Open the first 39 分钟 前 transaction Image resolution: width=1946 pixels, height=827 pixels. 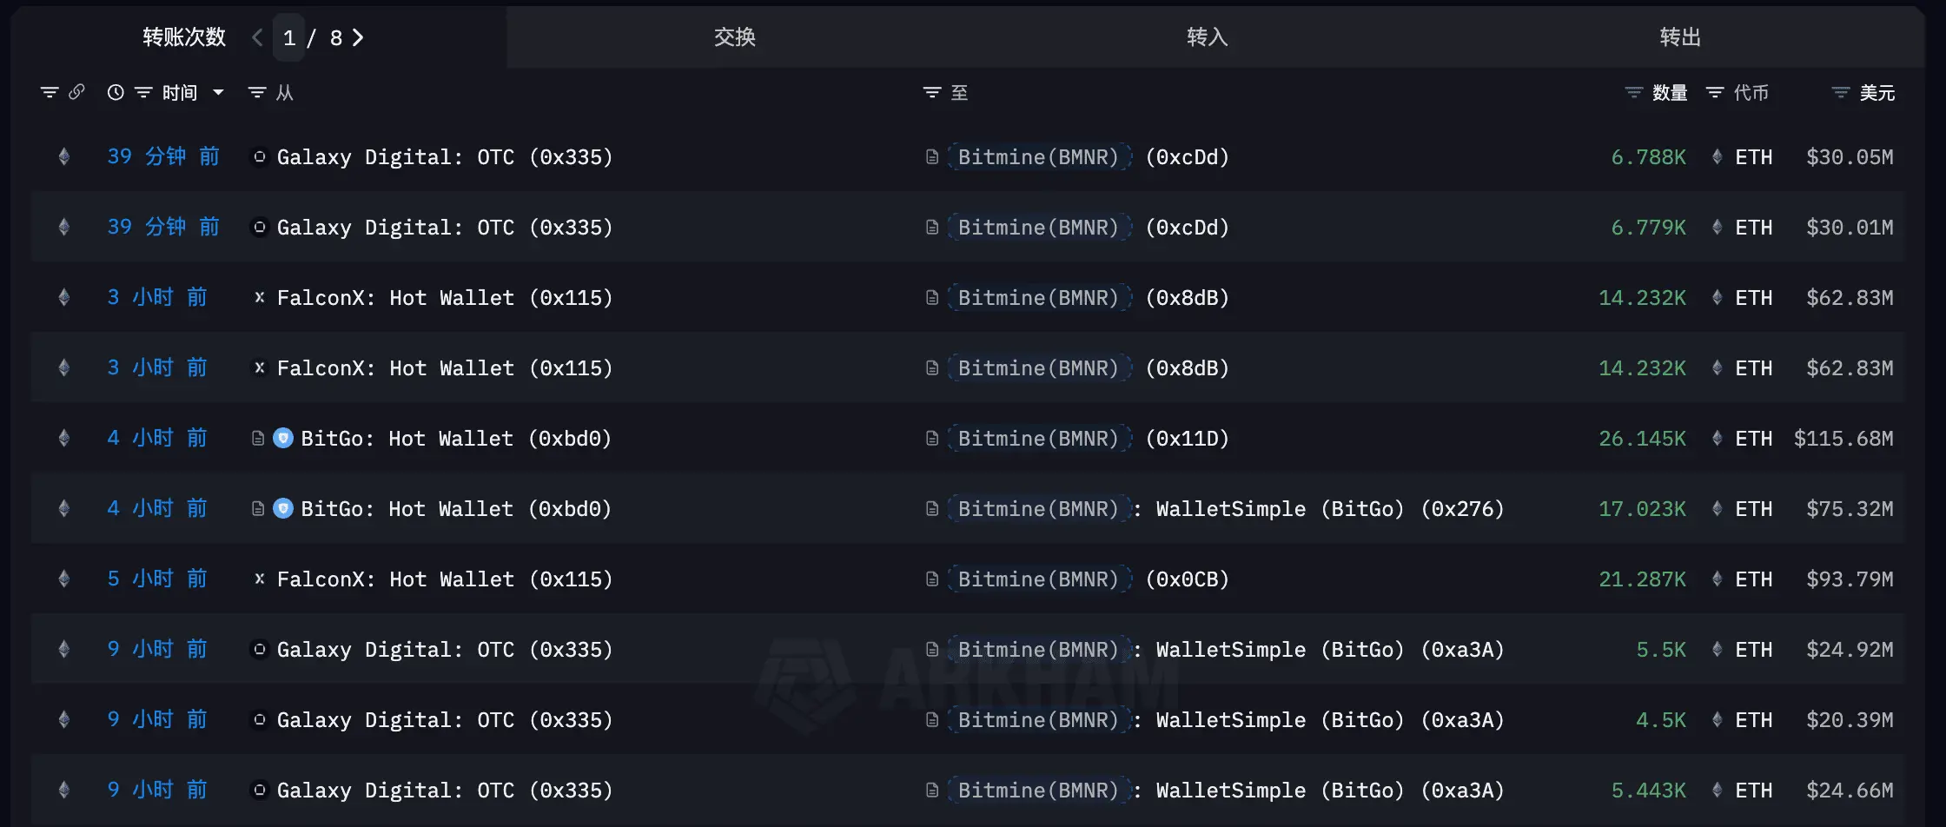[163, 156]
